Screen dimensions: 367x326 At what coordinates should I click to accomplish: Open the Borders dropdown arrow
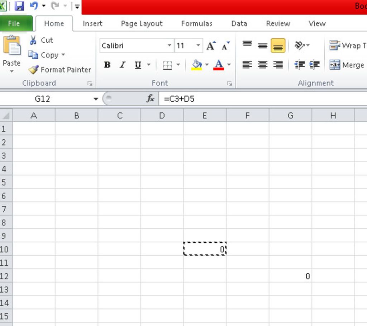click(x=178, y=65)
